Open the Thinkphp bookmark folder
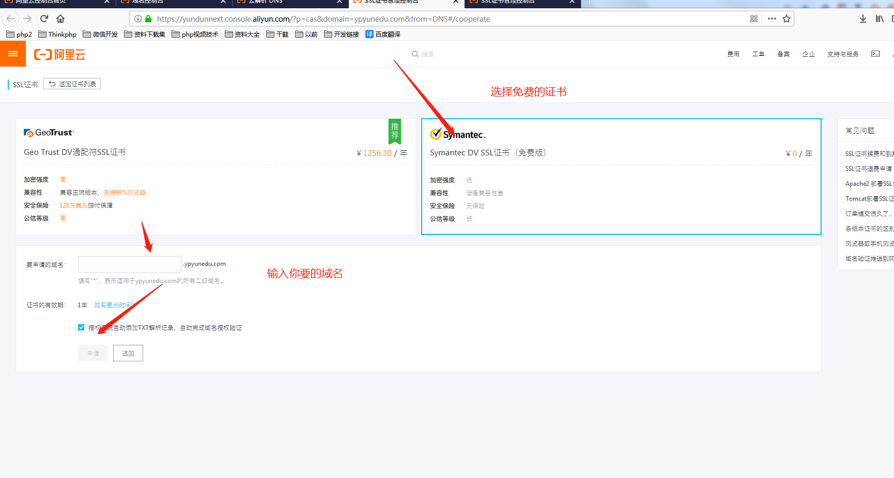The width and height of the screenshot is (894, 478). click(x=57, y=35)
